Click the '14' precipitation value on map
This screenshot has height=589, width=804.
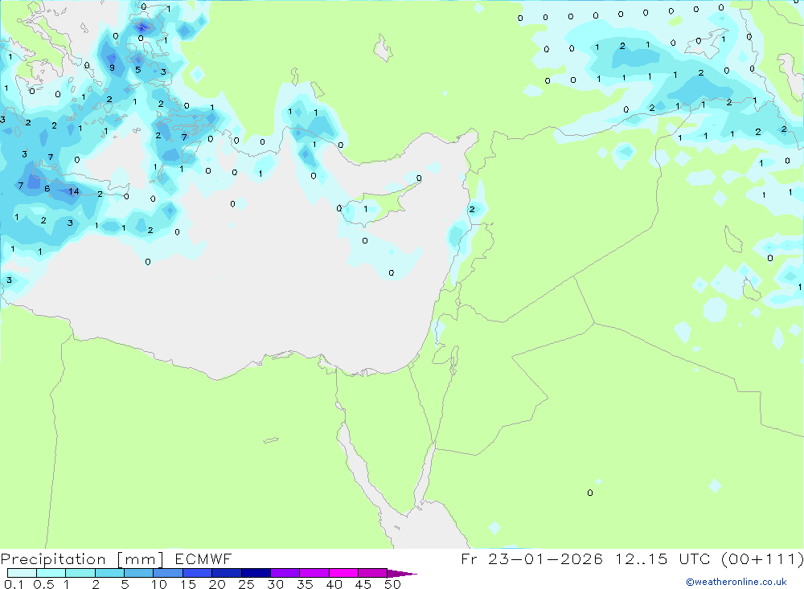(74, 191)
